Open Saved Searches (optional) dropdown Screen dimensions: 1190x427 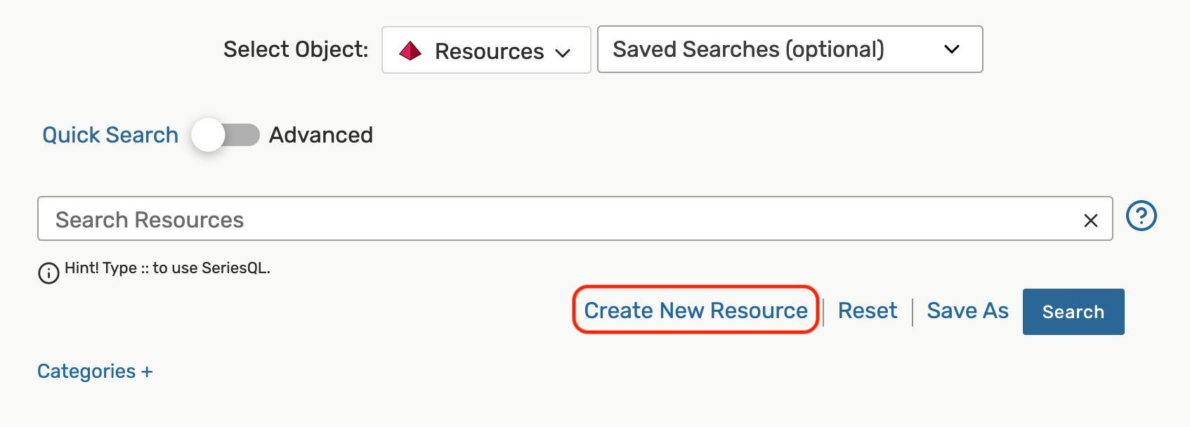pos(789,49)
